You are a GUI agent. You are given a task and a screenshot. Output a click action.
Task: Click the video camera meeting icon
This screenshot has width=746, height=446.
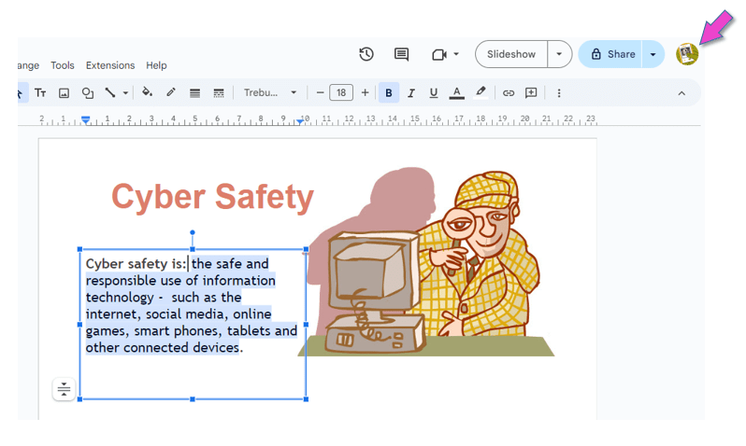click(439, 54)
